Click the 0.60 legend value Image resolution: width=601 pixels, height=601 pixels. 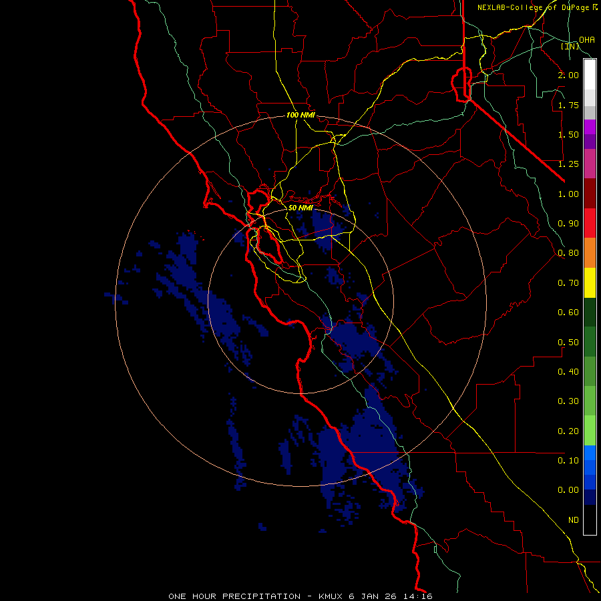(568, 313)
